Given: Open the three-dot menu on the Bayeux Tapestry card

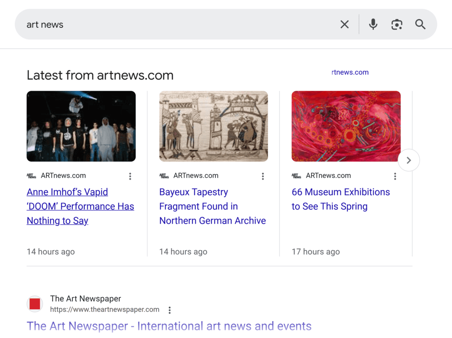Looking at the screenshot, I should (x=263, y=176).
